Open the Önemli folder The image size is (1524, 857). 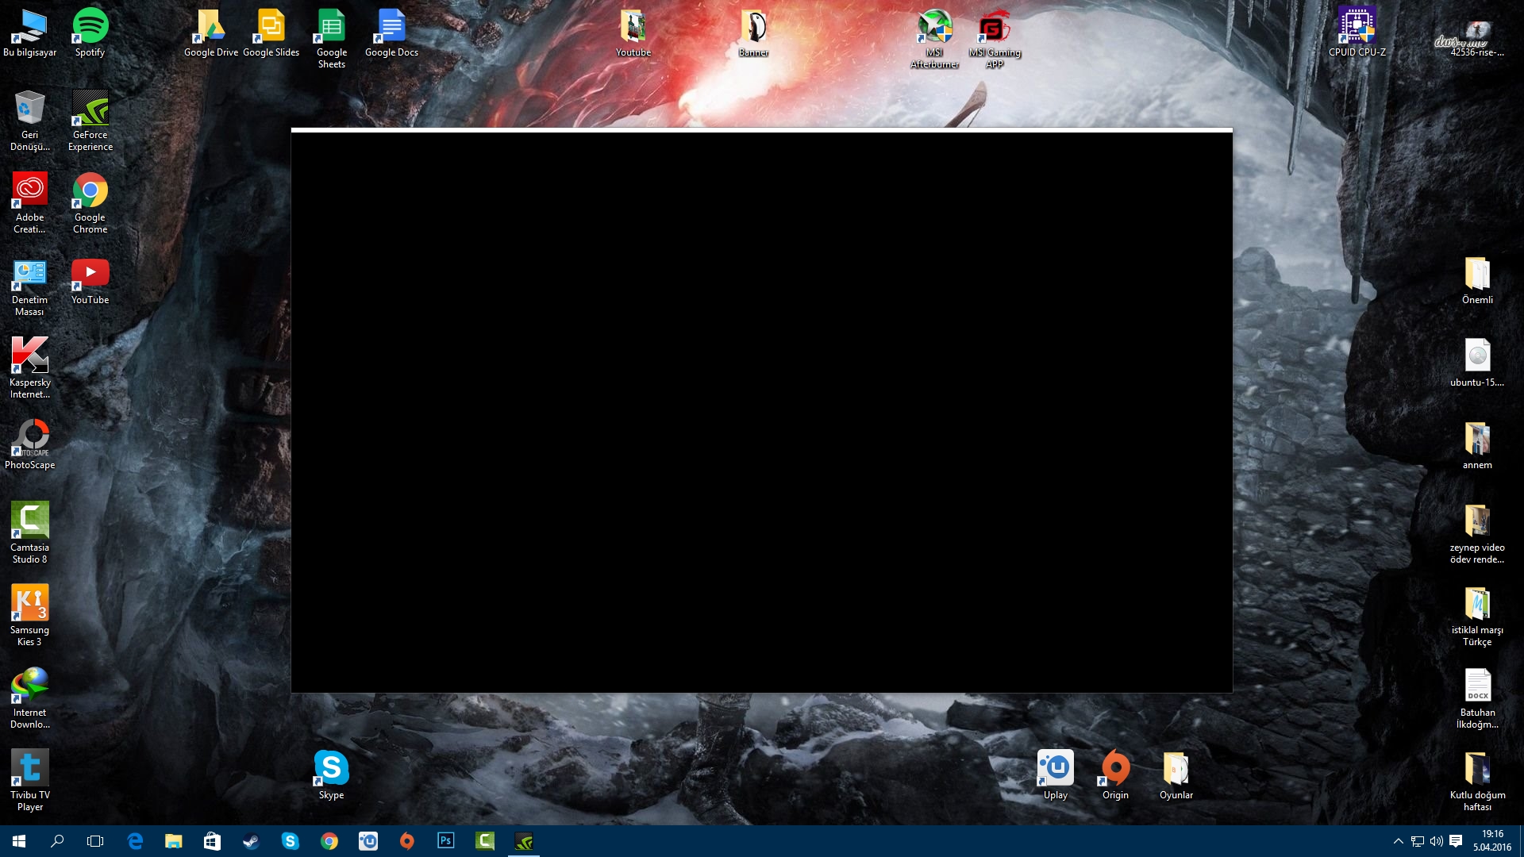pos(1477,280)
